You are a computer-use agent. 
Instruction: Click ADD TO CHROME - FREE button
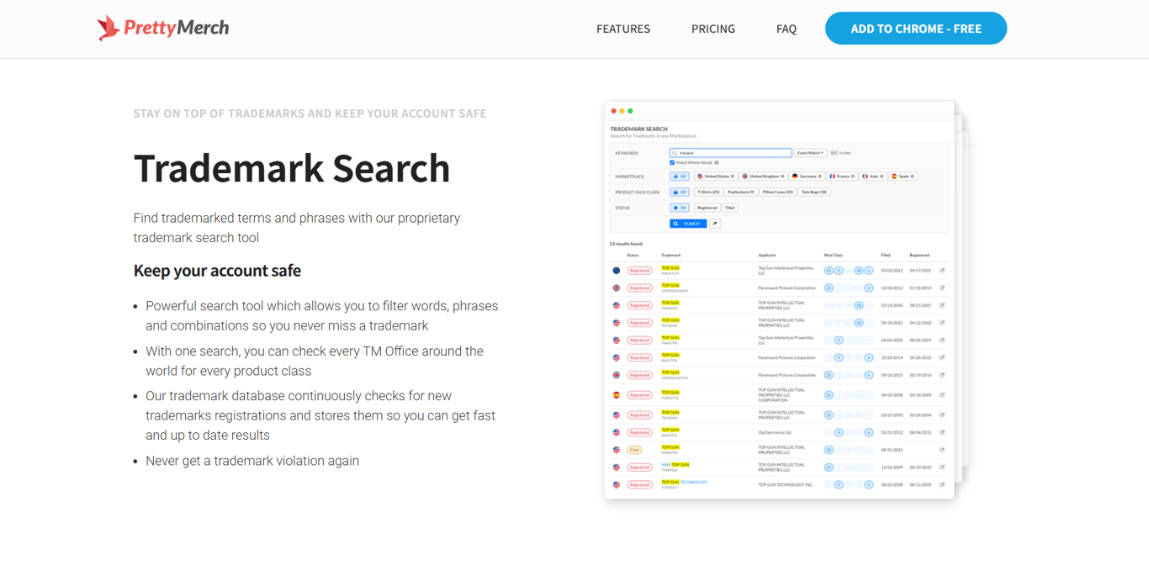click(x=916, y=29)
